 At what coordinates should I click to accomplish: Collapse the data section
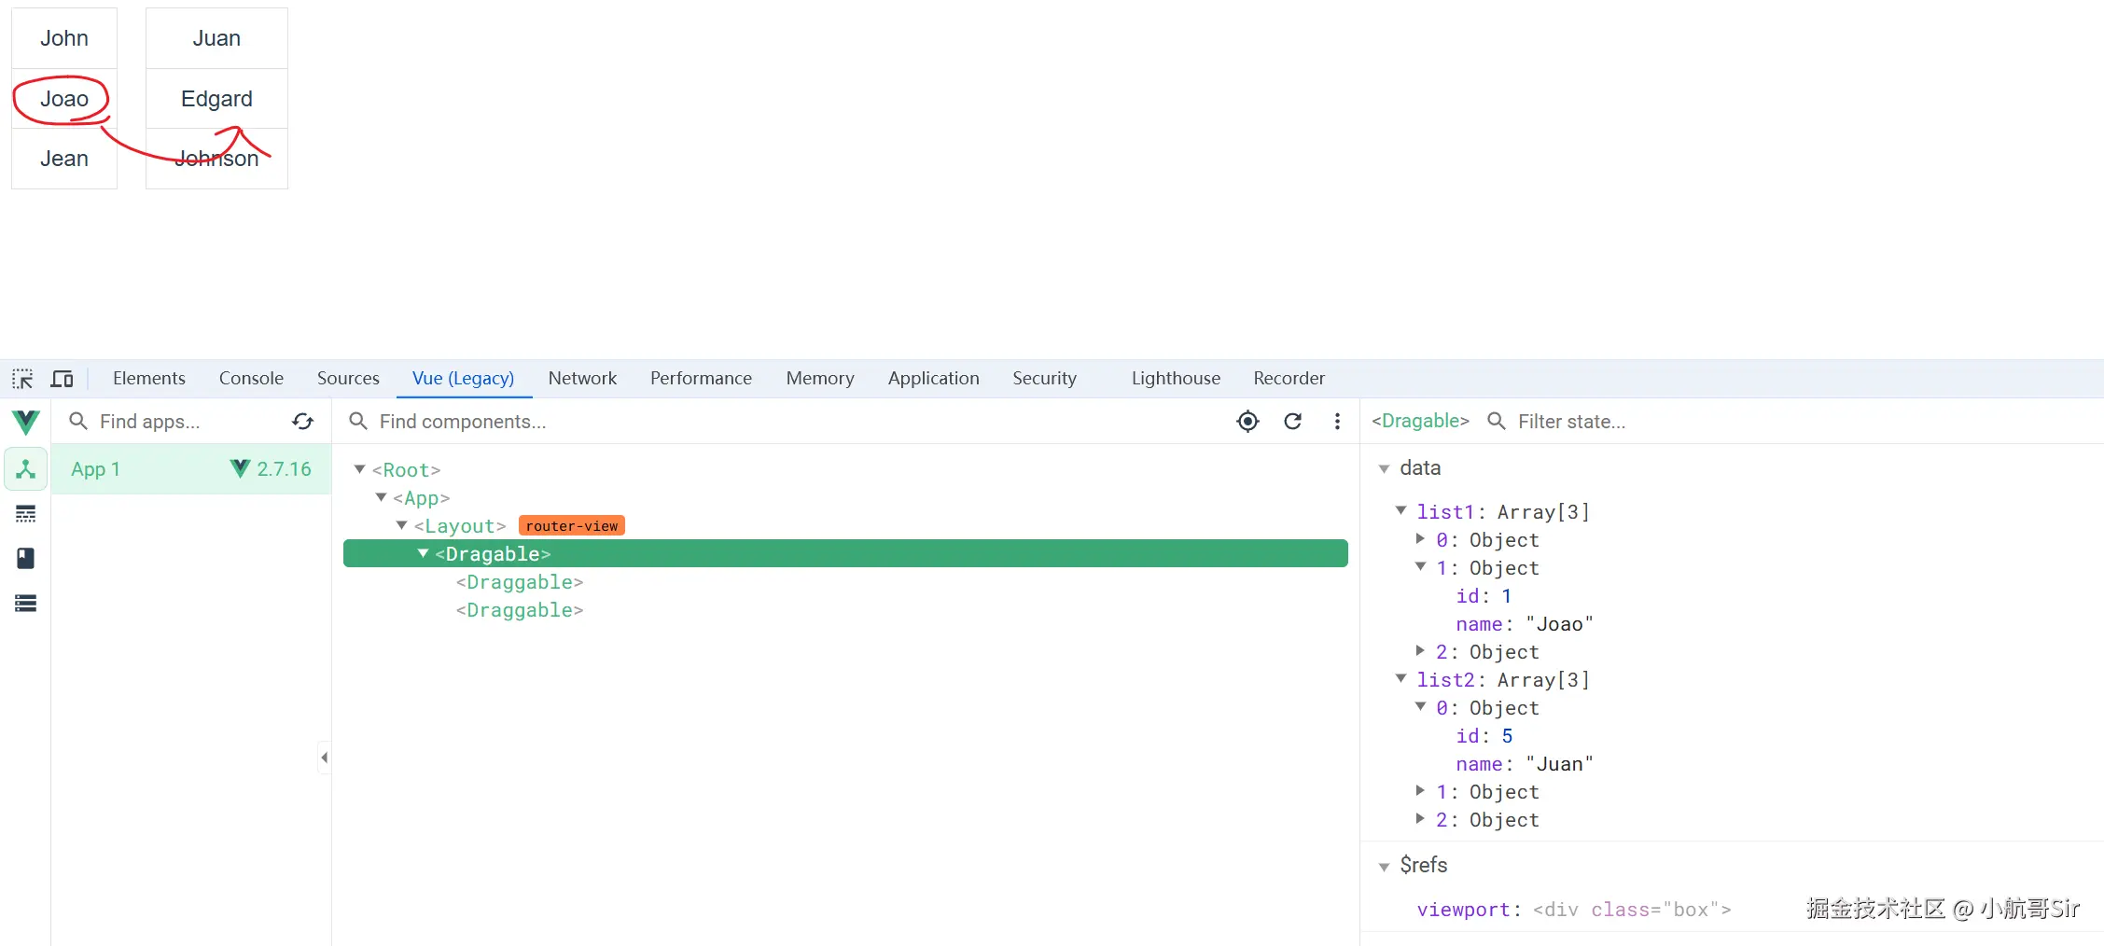click(1385, 469)
